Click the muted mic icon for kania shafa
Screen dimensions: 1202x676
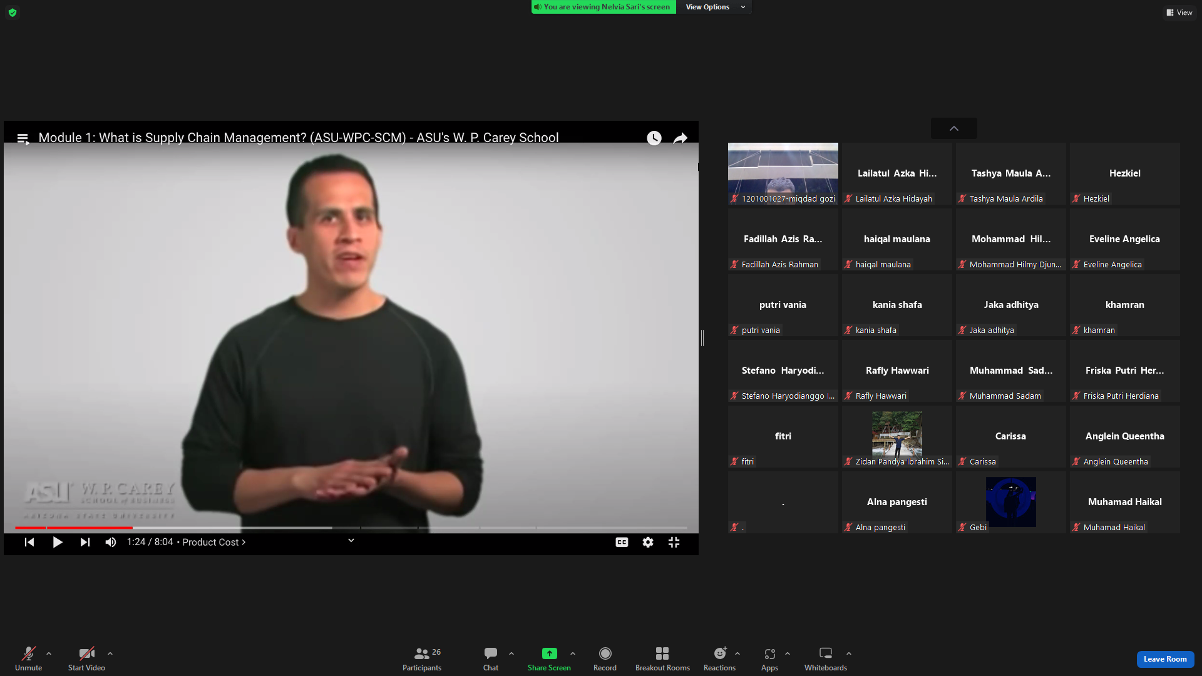coord(848,330)
